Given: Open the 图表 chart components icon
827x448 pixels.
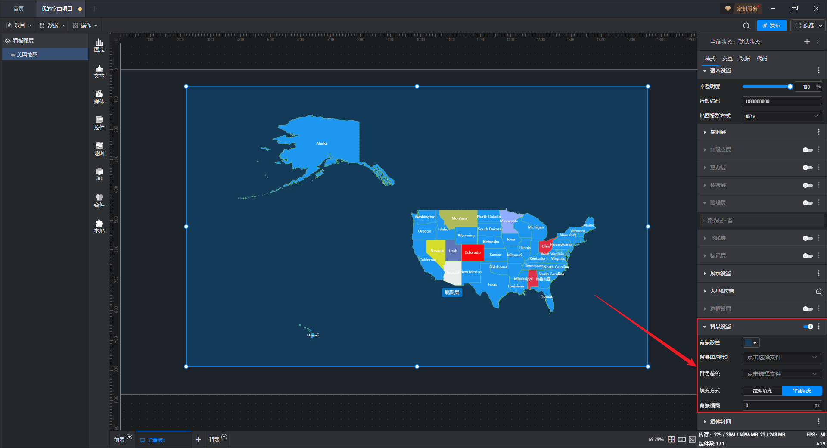Looking at the screenshot, I should (x=99, y=45).
